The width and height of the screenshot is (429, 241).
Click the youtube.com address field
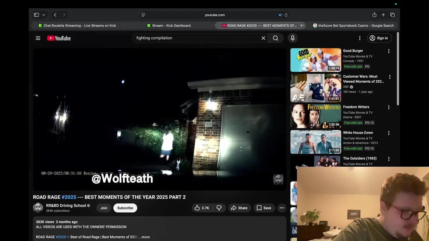click(214, 15)
